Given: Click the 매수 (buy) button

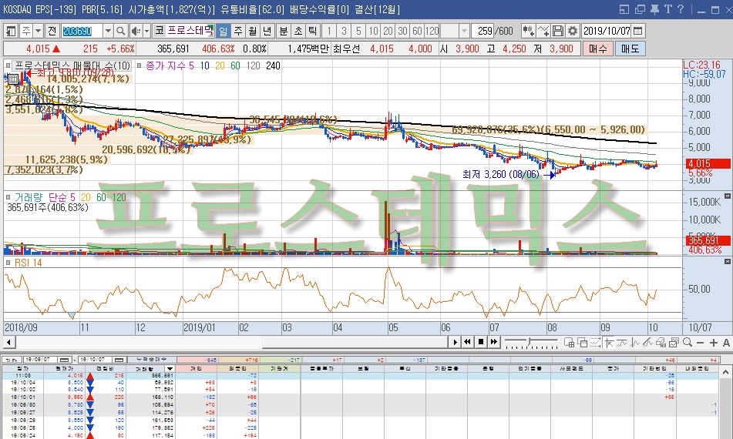Looking at the screenshot, I should click(x=597, y=49).
